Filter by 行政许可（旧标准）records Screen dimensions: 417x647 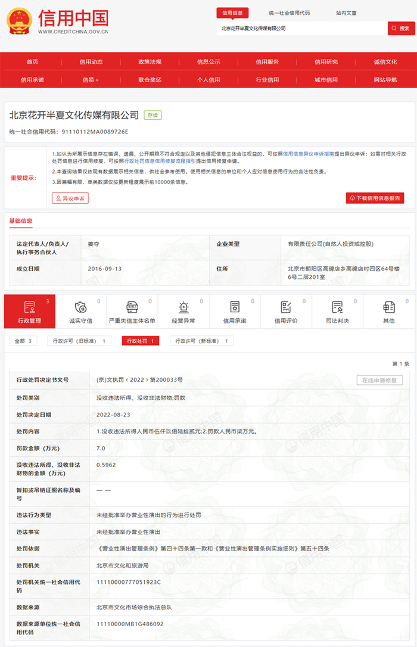(79, 341)
